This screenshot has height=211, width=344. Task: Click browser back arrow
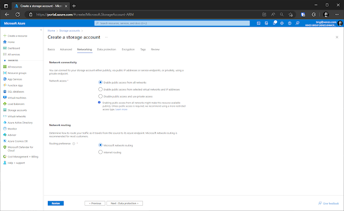(x=7, y=14)
